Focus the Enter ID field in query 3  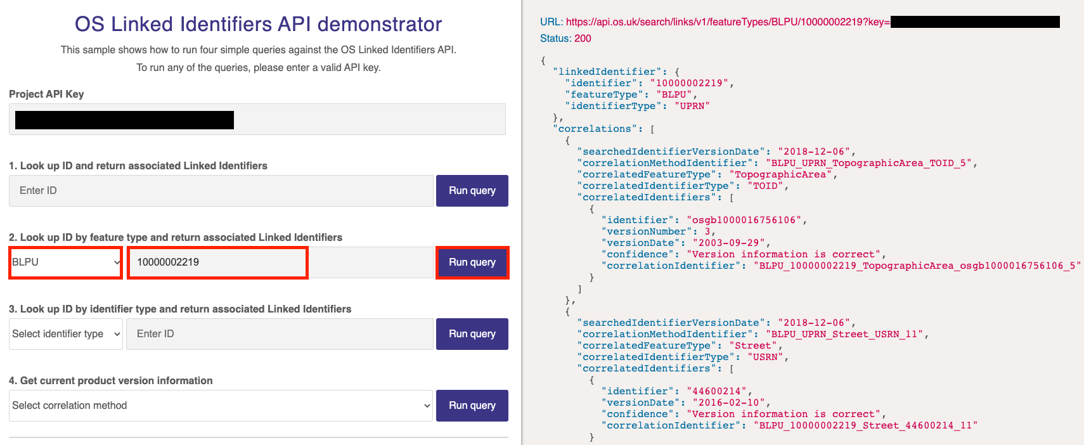280,334
